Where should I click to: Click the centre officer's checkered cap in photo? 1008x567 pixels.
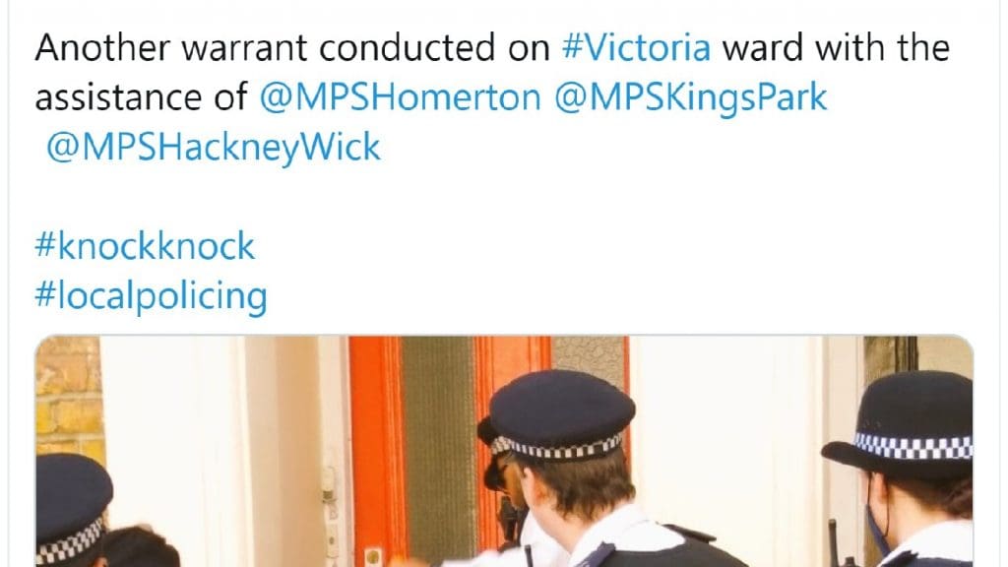pyautogui.click(x=556, y=414)
